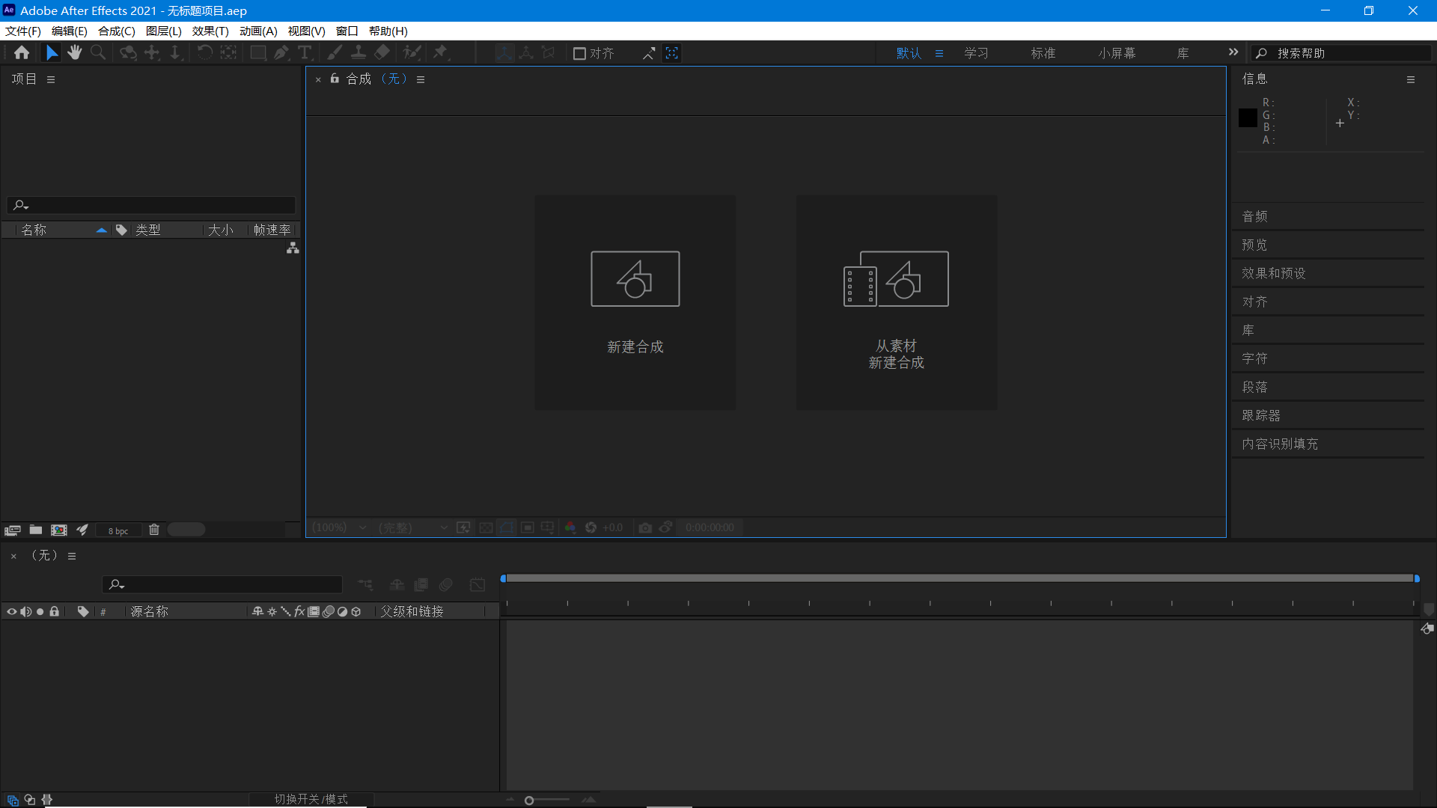The image size is (1437, 808).
Task: Select the Roto Brush tool
Action: point(412,53)
